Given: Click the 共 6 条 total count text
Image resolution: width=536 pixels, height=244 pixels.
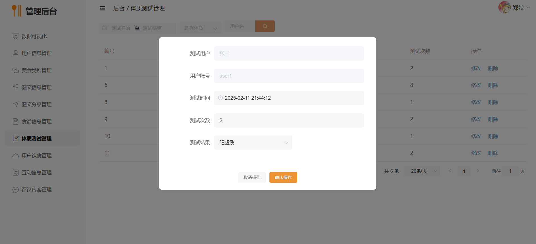Looking at the screenshot, I should (x=391, y=171).
